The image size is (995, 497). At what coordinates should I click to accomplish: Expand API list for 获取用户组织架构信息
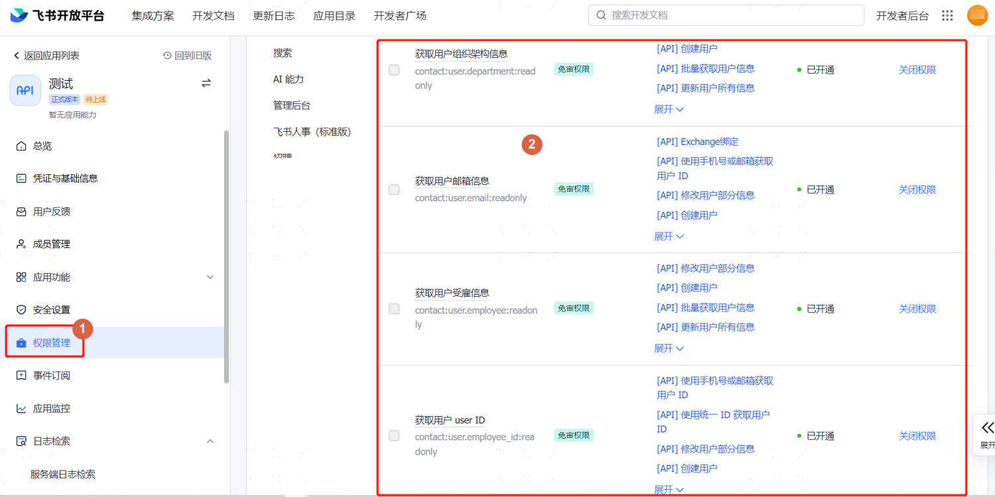coord(669,109)
